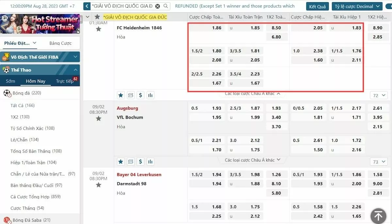Click the football icon beside Bóng đá (220)
The width and height of the screenshot is (392, 224).
pos(7,93)
